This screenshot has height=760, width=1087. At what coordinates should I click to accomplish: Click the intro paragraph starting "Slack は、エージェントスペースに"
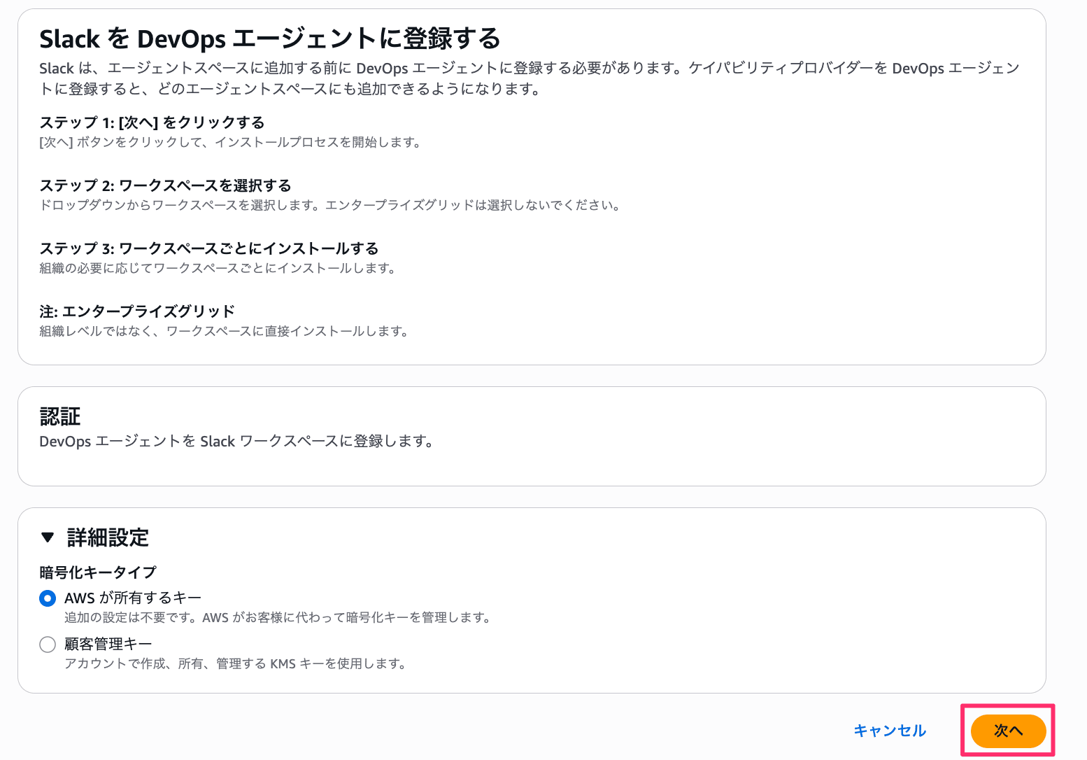(x=530, y=78)
